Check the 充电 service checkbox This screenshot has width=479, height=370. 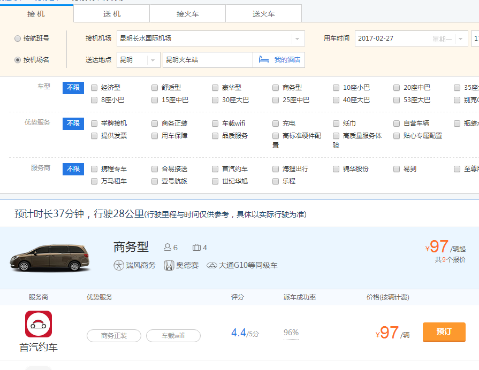(x=276, y=124)
